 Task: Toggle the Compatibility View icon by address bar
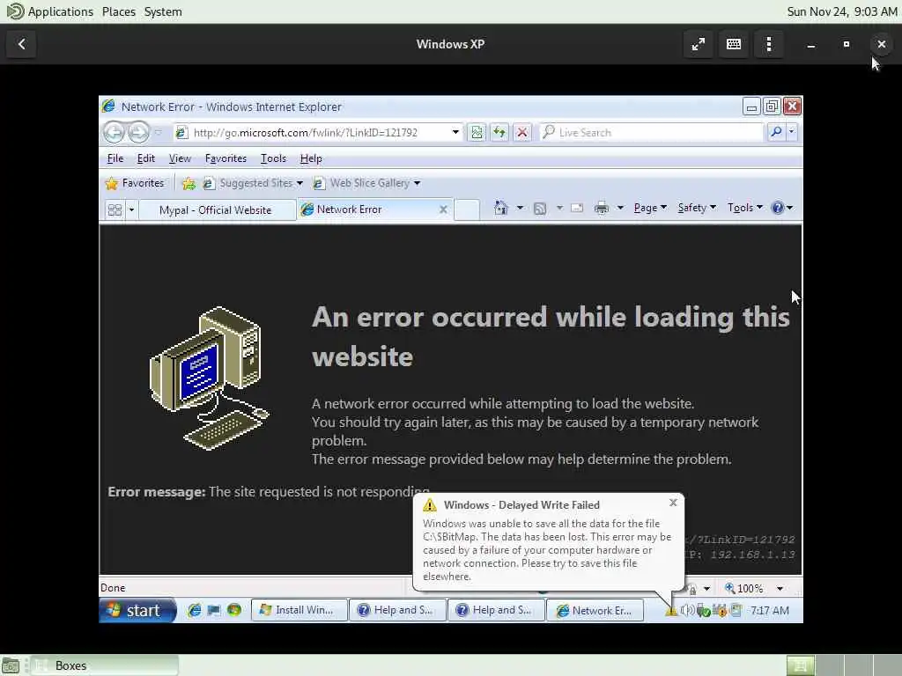(x=477, y=133)
